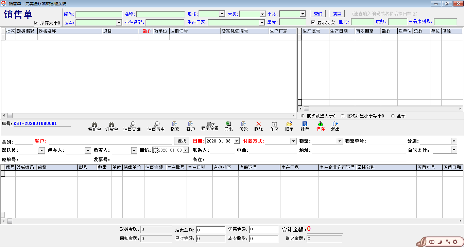Toggle the 库存大于0 checkbox

pos(36,23)
